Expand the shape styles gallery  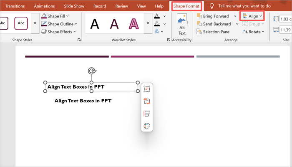(x=35, y=23)
